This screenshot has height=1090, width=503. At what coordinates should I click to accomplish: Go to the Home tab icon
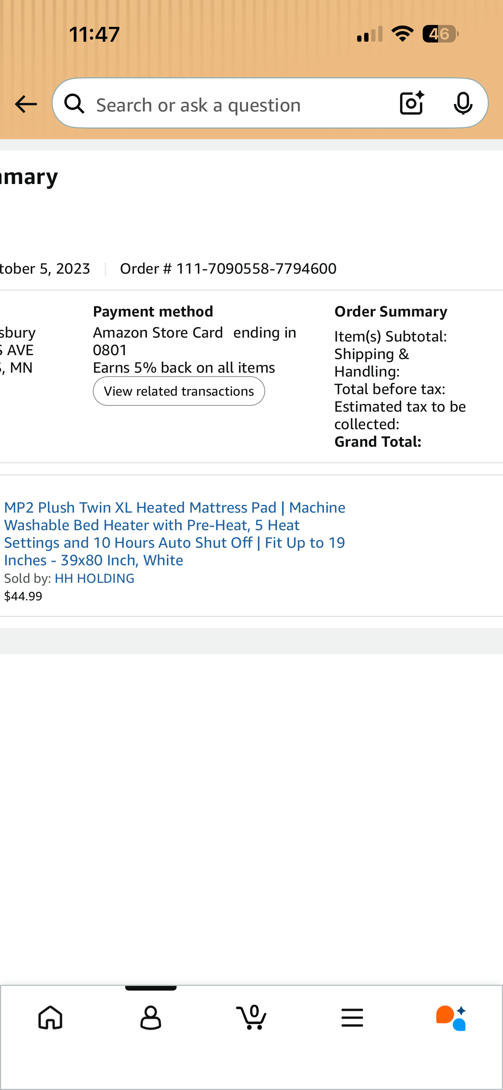[50, 1017]
